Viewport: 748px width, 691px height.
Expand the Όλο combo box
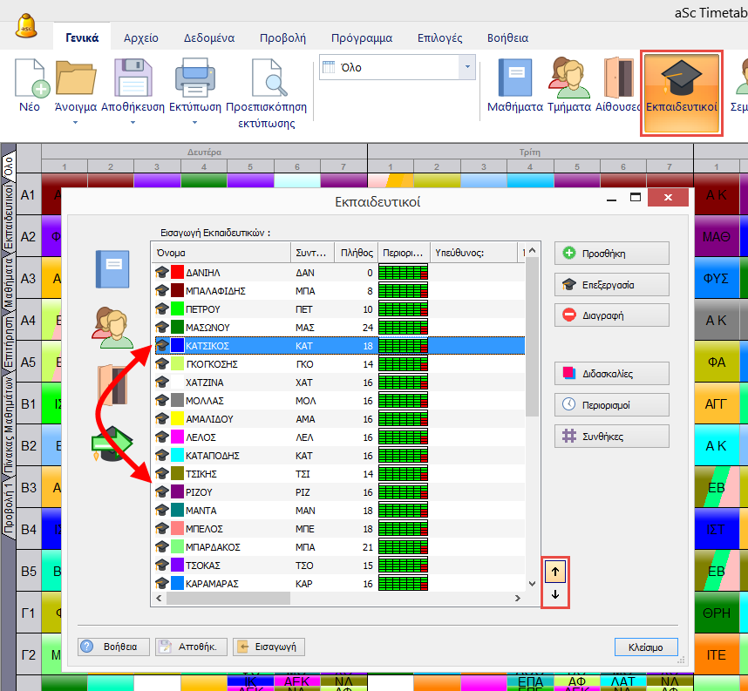[466, 67]
